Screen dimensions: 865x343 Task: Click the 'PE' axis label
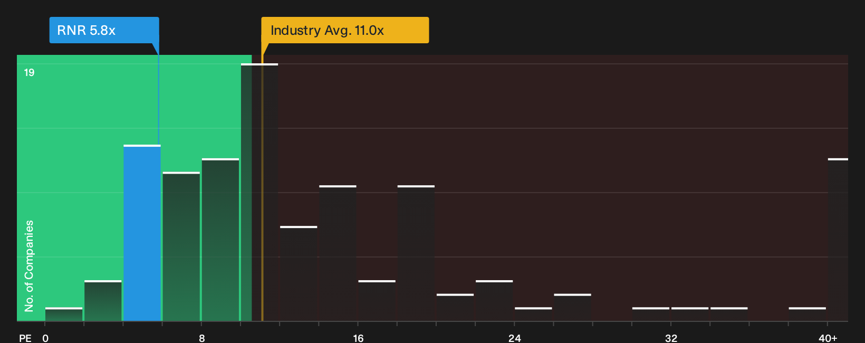pos(25,338)
